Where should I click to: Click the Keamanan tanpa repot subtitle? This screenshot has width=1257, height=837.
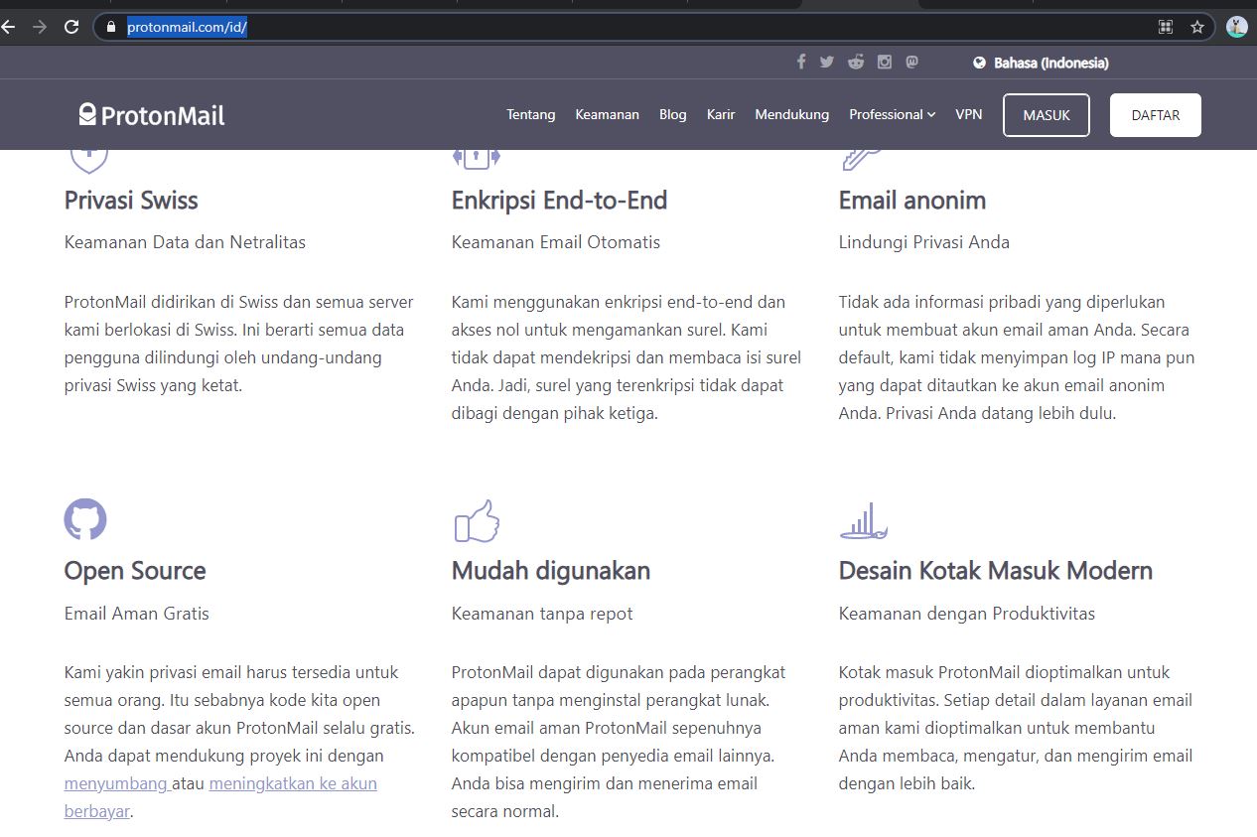point(542,614)
